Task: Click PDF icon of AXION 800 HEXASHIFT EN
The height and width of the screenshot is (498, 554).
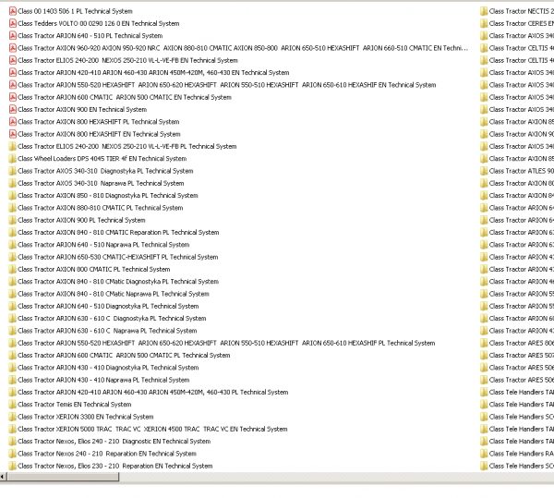Action: click(12, 134)
